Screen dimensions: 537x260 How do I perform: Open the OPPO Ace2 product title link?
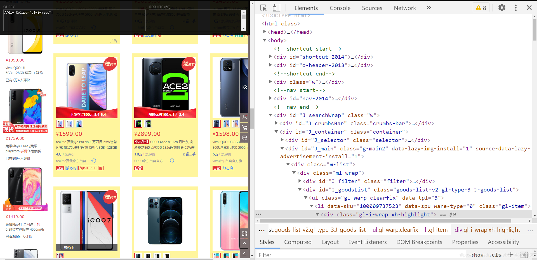tap(165, 145)
